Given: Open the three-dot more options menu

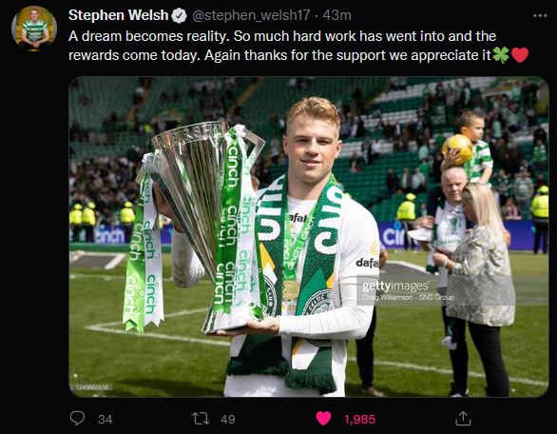Looking at the screenshot, I should tap(540, 15).
